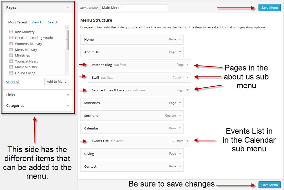Select the Contact menu item
The image size is (284, 190).
pyautogui.click(x=132, y=166)
